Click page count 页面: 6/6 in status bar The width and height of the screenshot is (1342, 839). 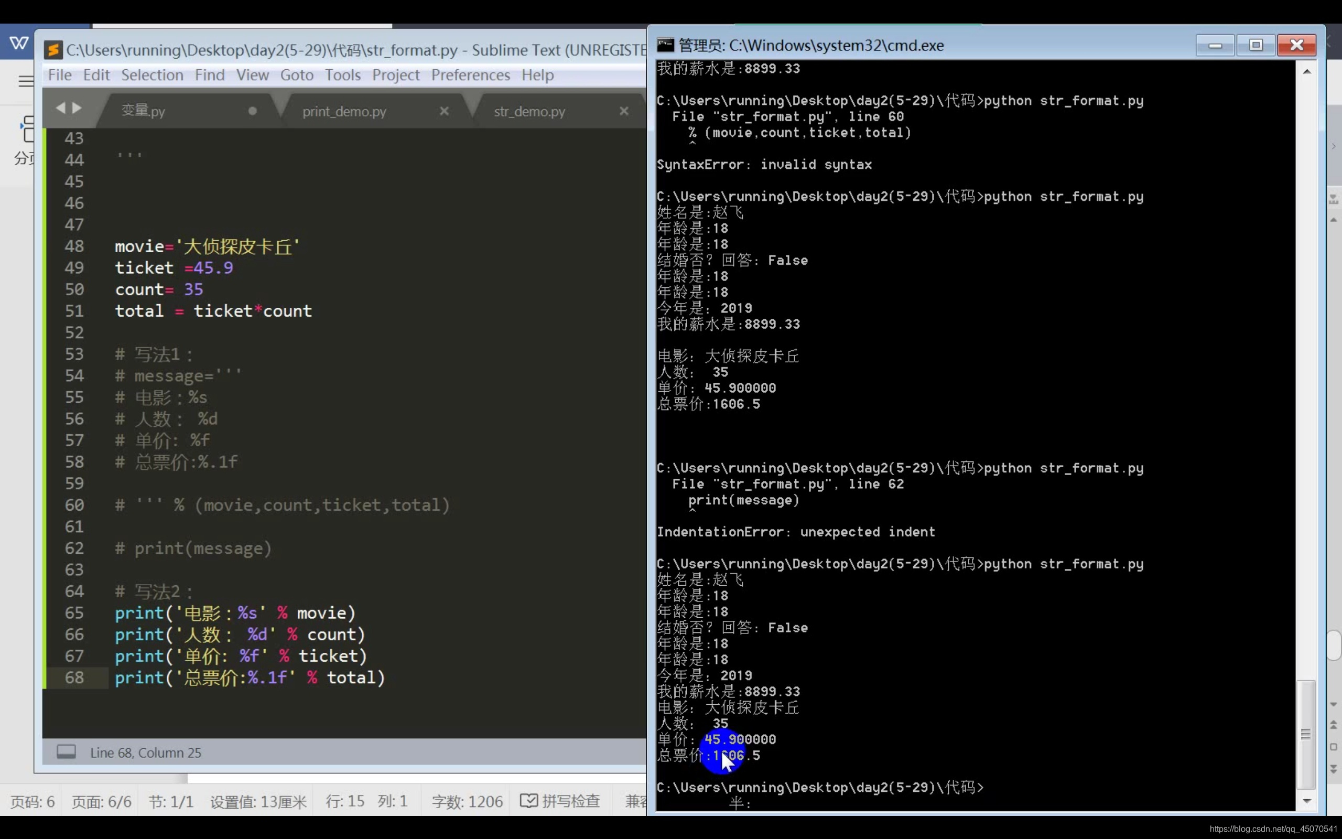(x=102, y=801)
